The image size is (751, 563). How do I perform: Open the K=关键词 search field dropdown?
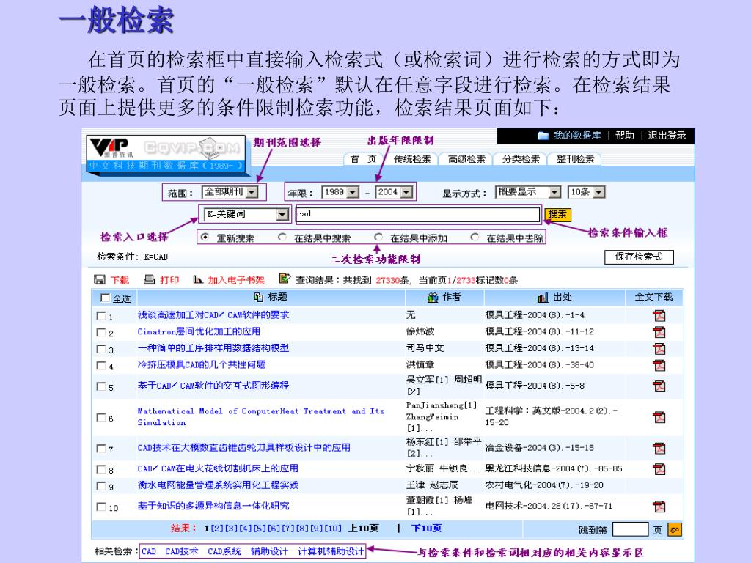(x=246, y=214)
